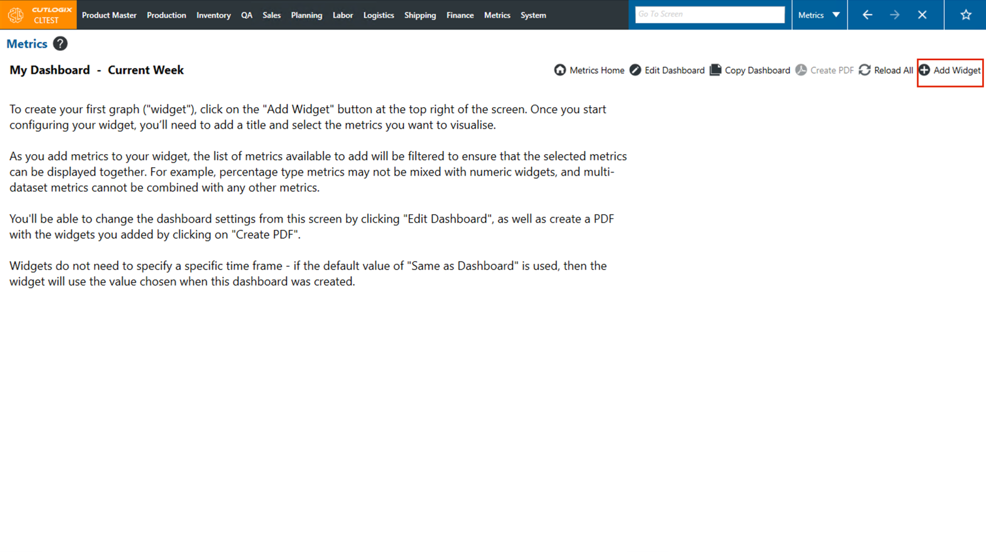Click the Metrics help question mark icon
This screenshot has width=986, height=552.
point(60,44)
